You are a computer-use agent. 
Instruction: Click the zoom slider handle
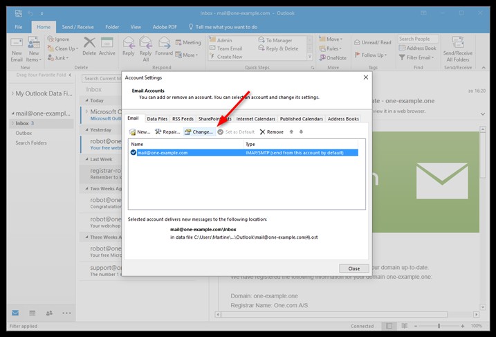(x=439, y=326)
